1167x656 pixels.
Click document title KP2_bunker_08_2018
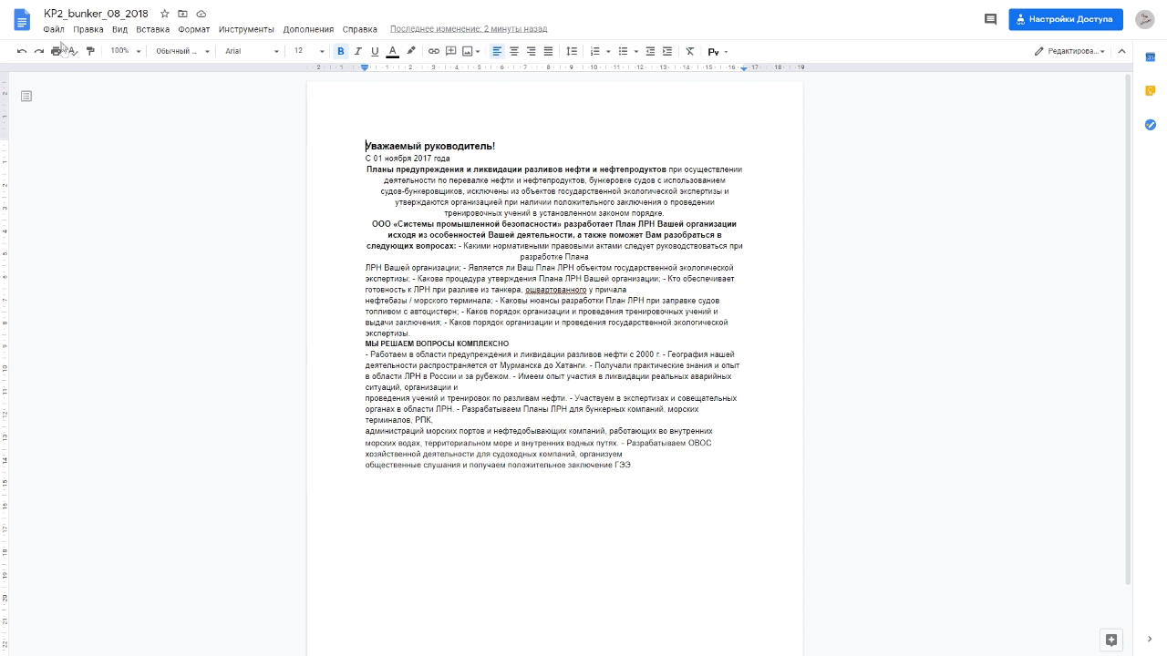click(96, 14)
